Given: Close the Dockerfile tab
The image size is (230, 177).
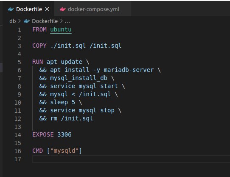Looking at the screenshot, I should pyautogui.click(x=47, y=9).
